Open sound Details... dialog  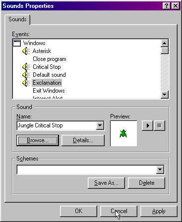point(83,140)
